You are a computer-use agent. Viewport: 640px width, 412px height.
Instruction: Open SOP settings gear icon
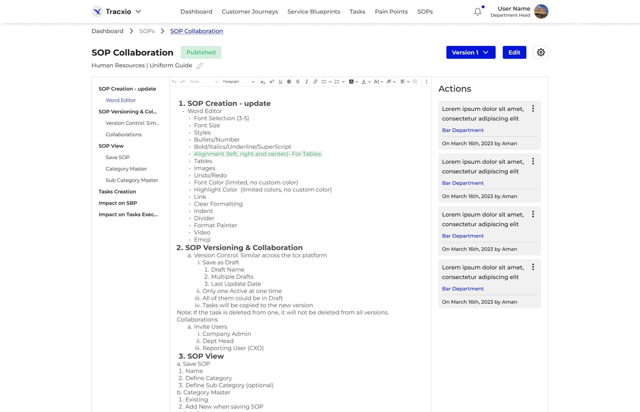click(541, 52)
